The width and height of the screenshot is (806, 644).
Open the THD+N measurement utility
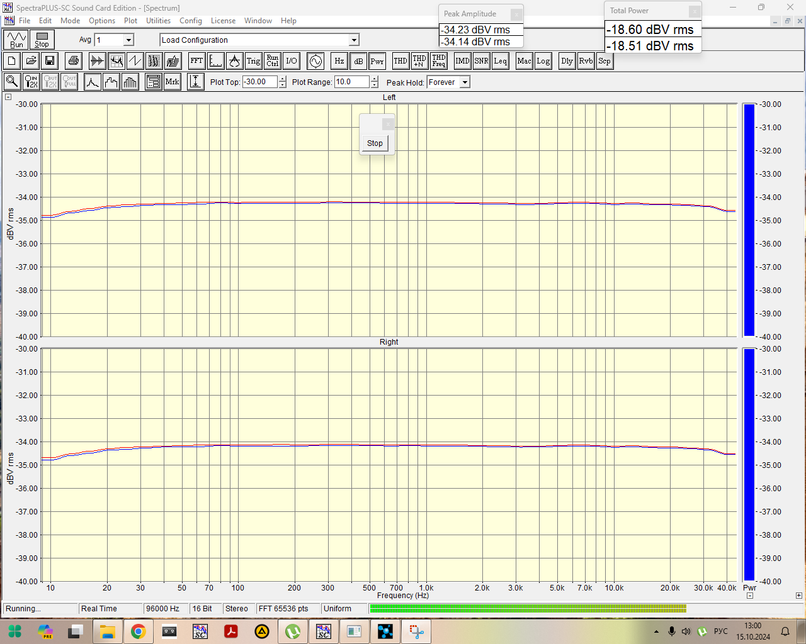point(419,61)
